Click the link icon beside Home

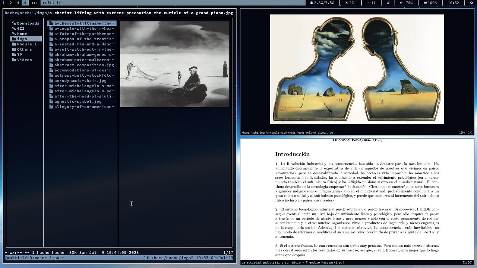point(14,33)
